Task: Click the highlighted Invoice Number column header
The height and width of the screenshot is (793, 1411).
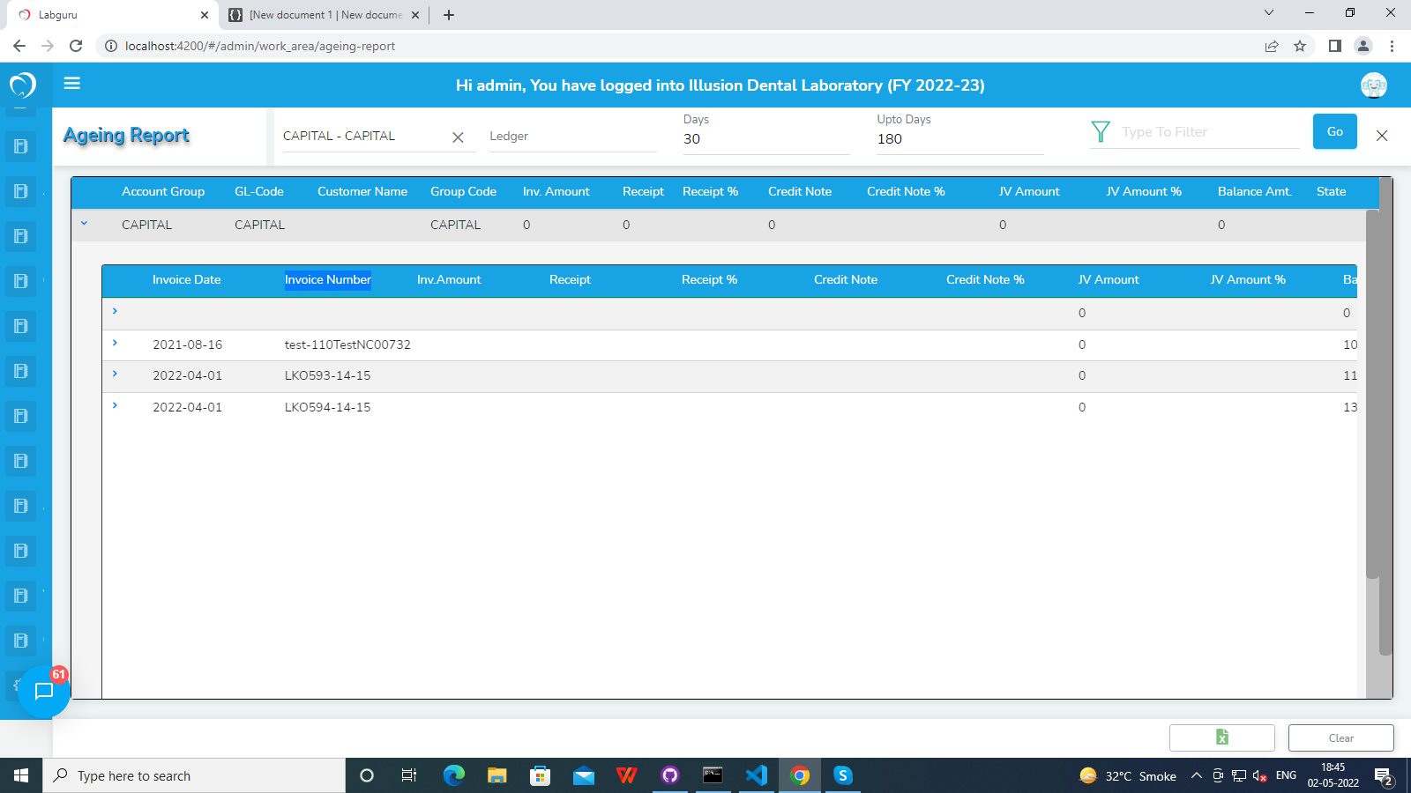Action: point(328,279)
